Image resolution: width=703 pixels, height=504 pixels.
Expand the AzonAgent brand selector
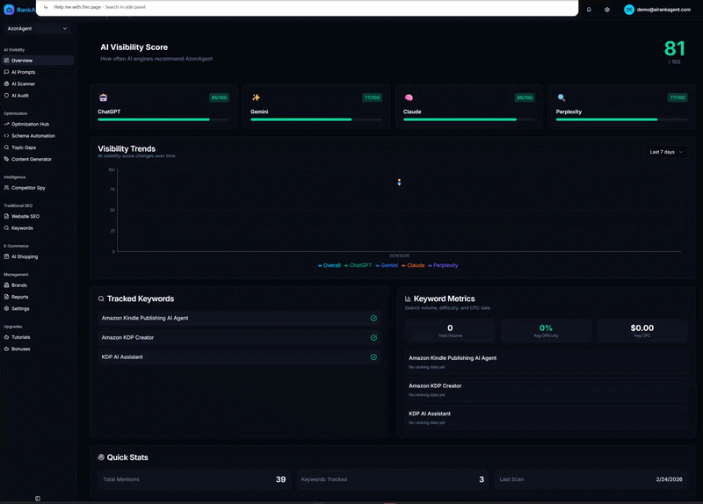tap(37, 28)
